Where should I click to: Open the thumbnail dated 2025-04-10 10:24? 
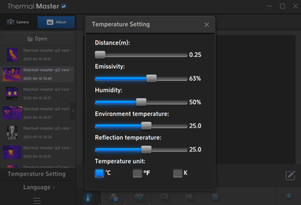[x=12, y=133]
